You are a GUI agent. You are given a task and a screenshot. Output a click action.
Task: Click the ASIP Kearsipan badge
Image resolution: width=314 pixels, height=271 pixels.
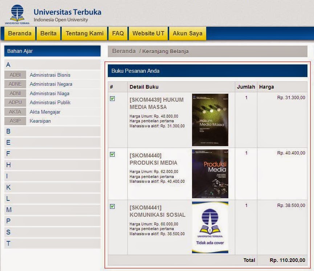15,120
